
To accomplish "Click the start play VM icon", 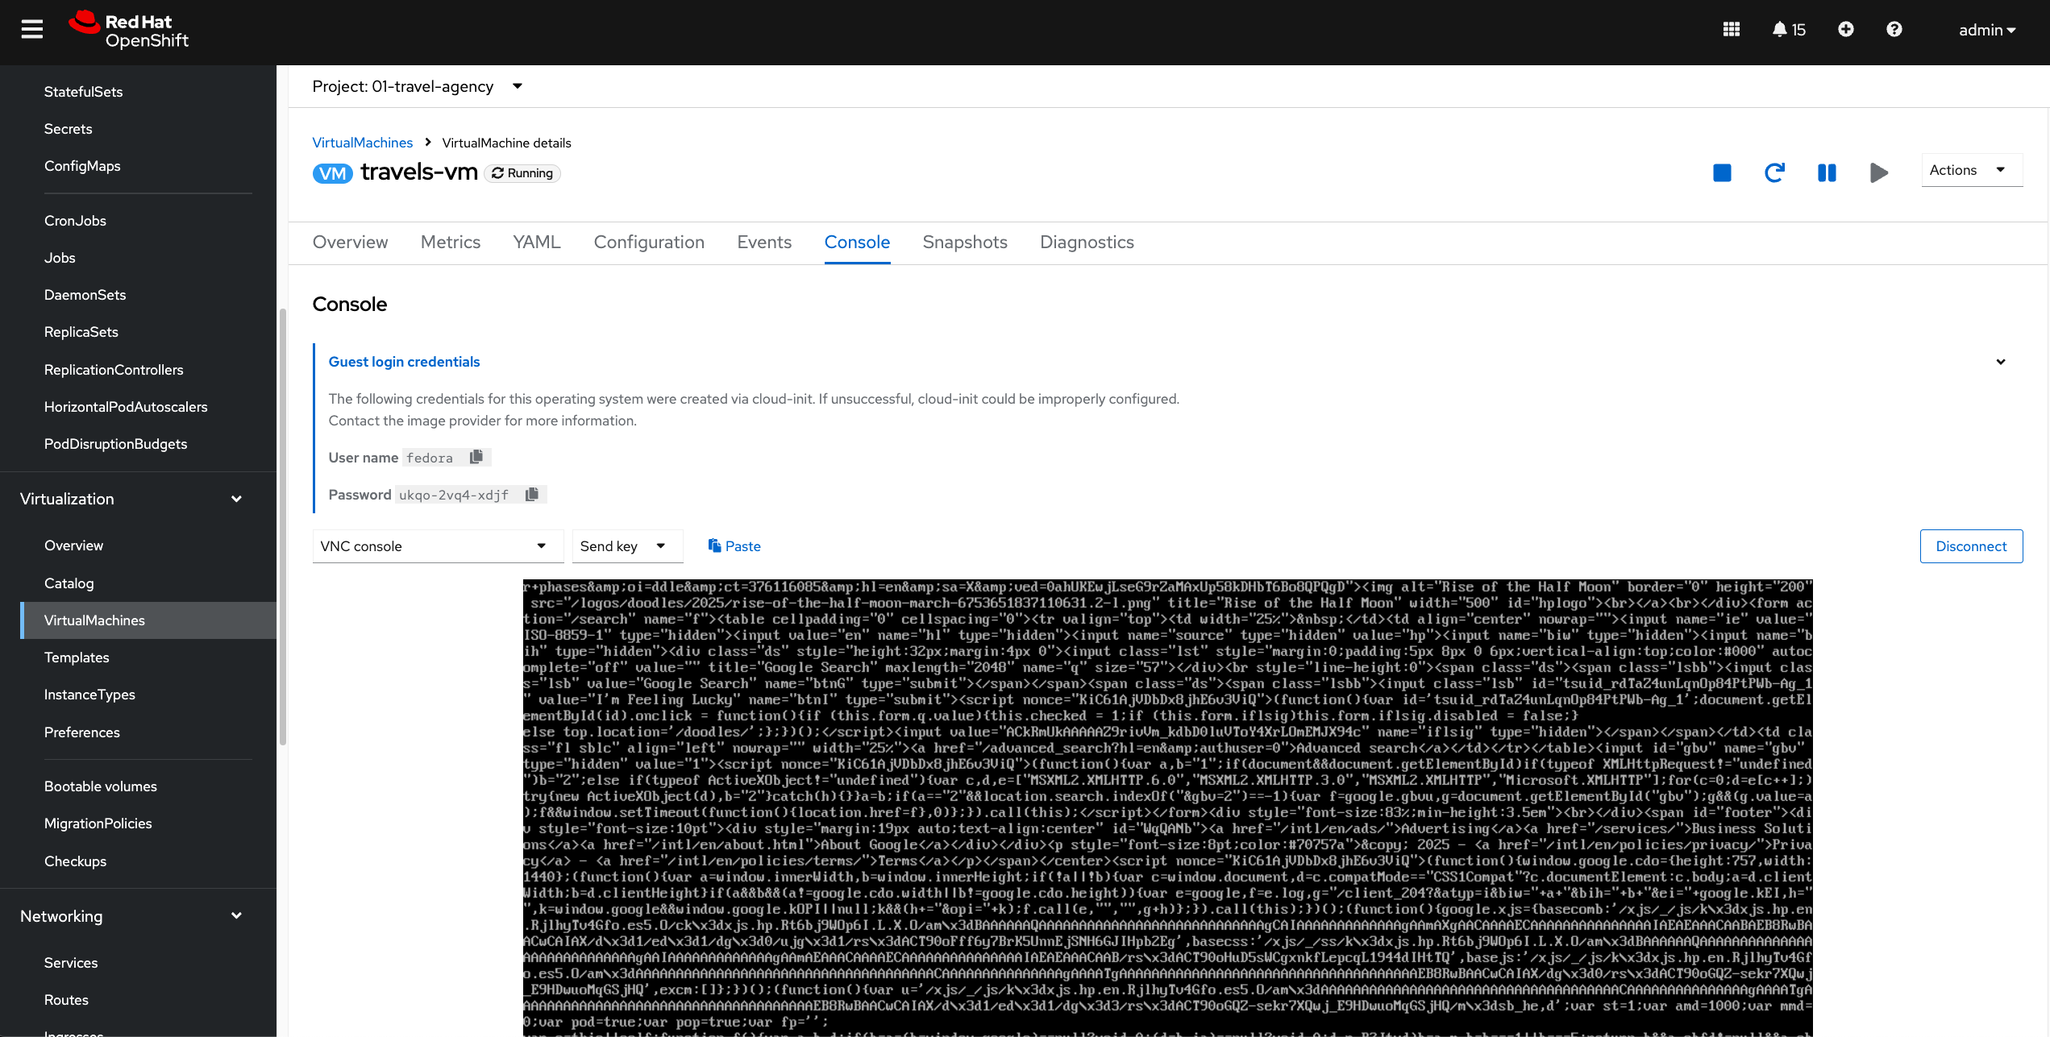I will [1878, 172].
